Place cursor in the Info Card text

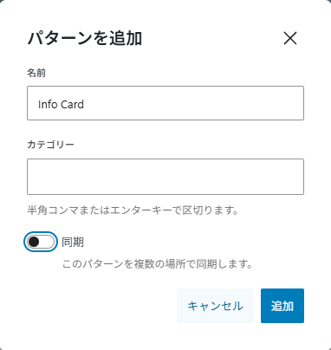(61, 104)
